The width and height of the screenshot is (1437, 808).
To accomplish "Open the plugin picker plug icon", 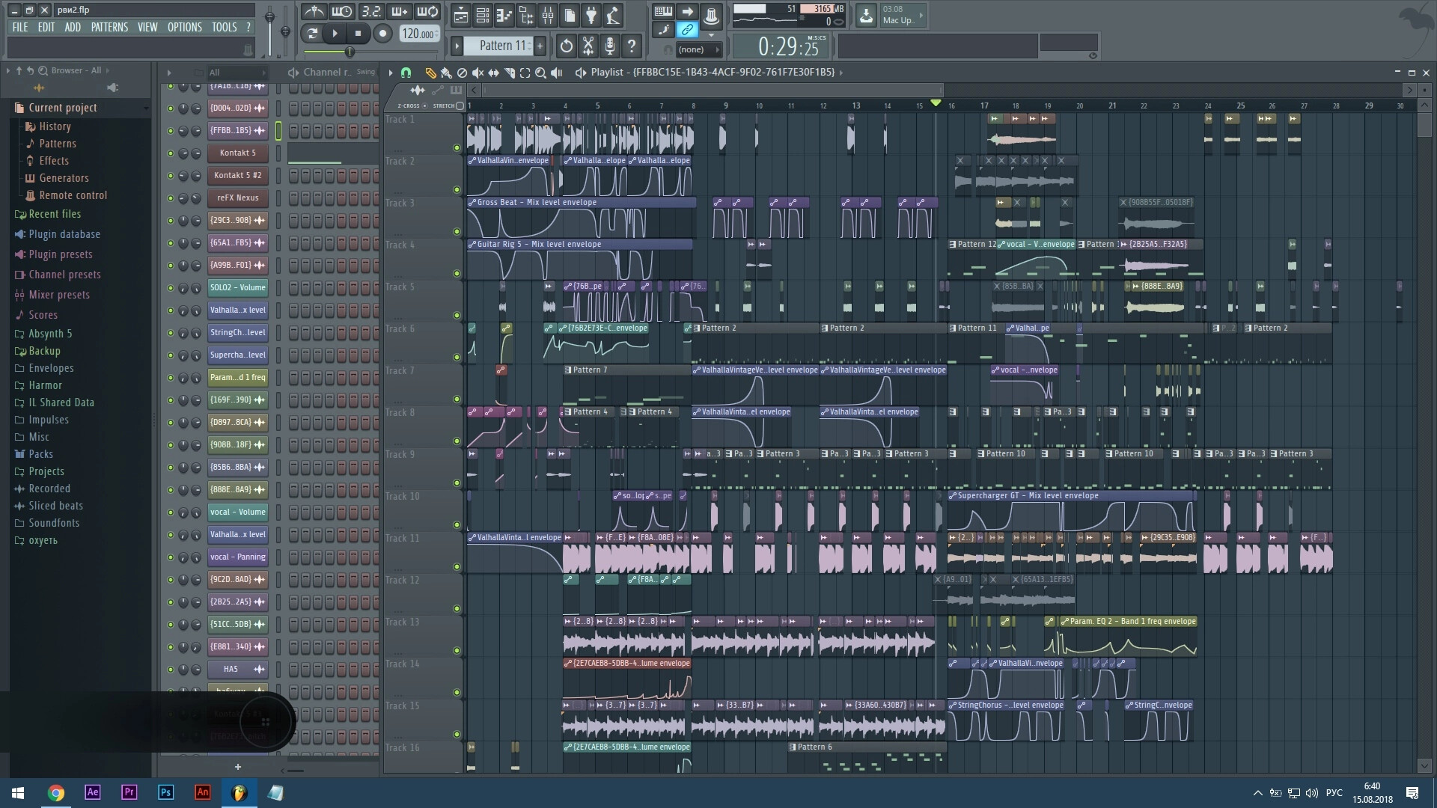I will click(x=591, y=14).
